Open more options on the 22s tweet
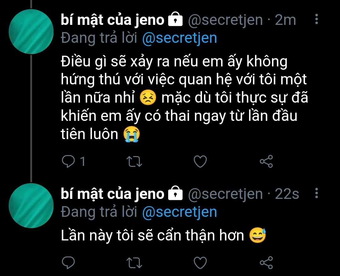This screenshot has width=340, height=276. click(317, 193)
